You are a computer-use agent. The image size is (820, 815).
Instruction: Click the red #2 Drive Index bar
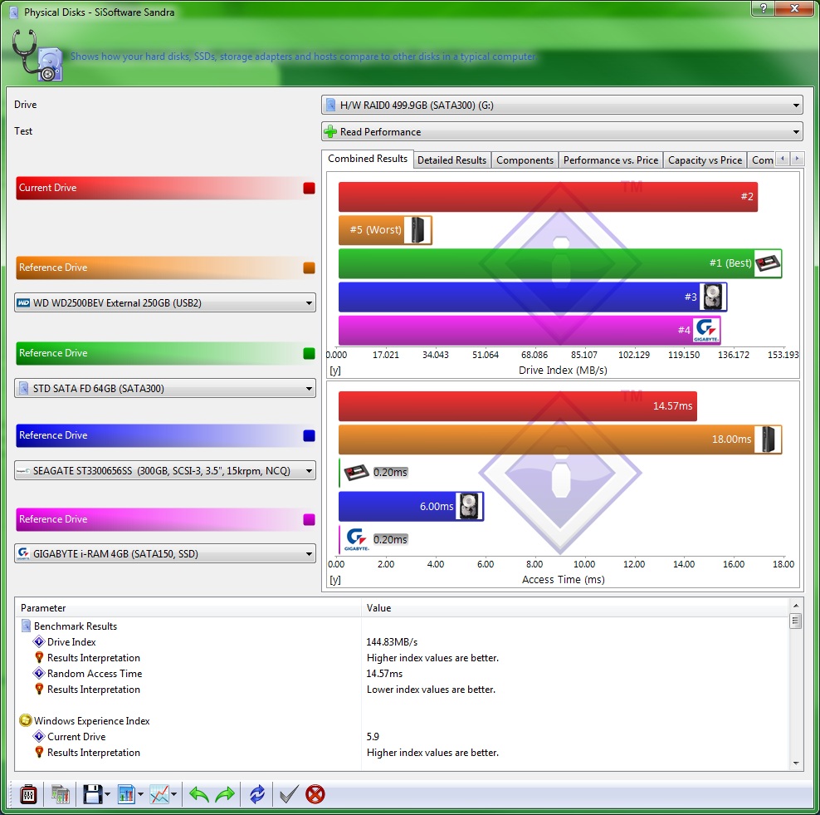point(548,197)
